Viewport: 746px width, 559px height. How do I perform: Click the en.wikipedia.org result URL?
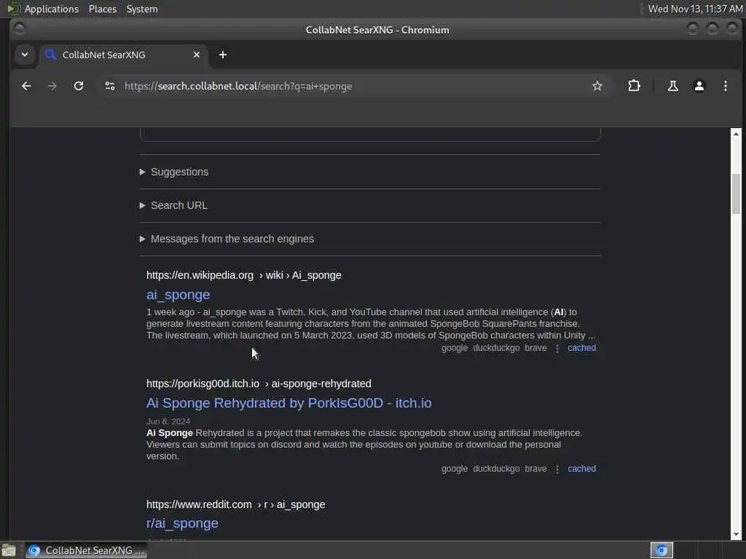coord(243,275)
